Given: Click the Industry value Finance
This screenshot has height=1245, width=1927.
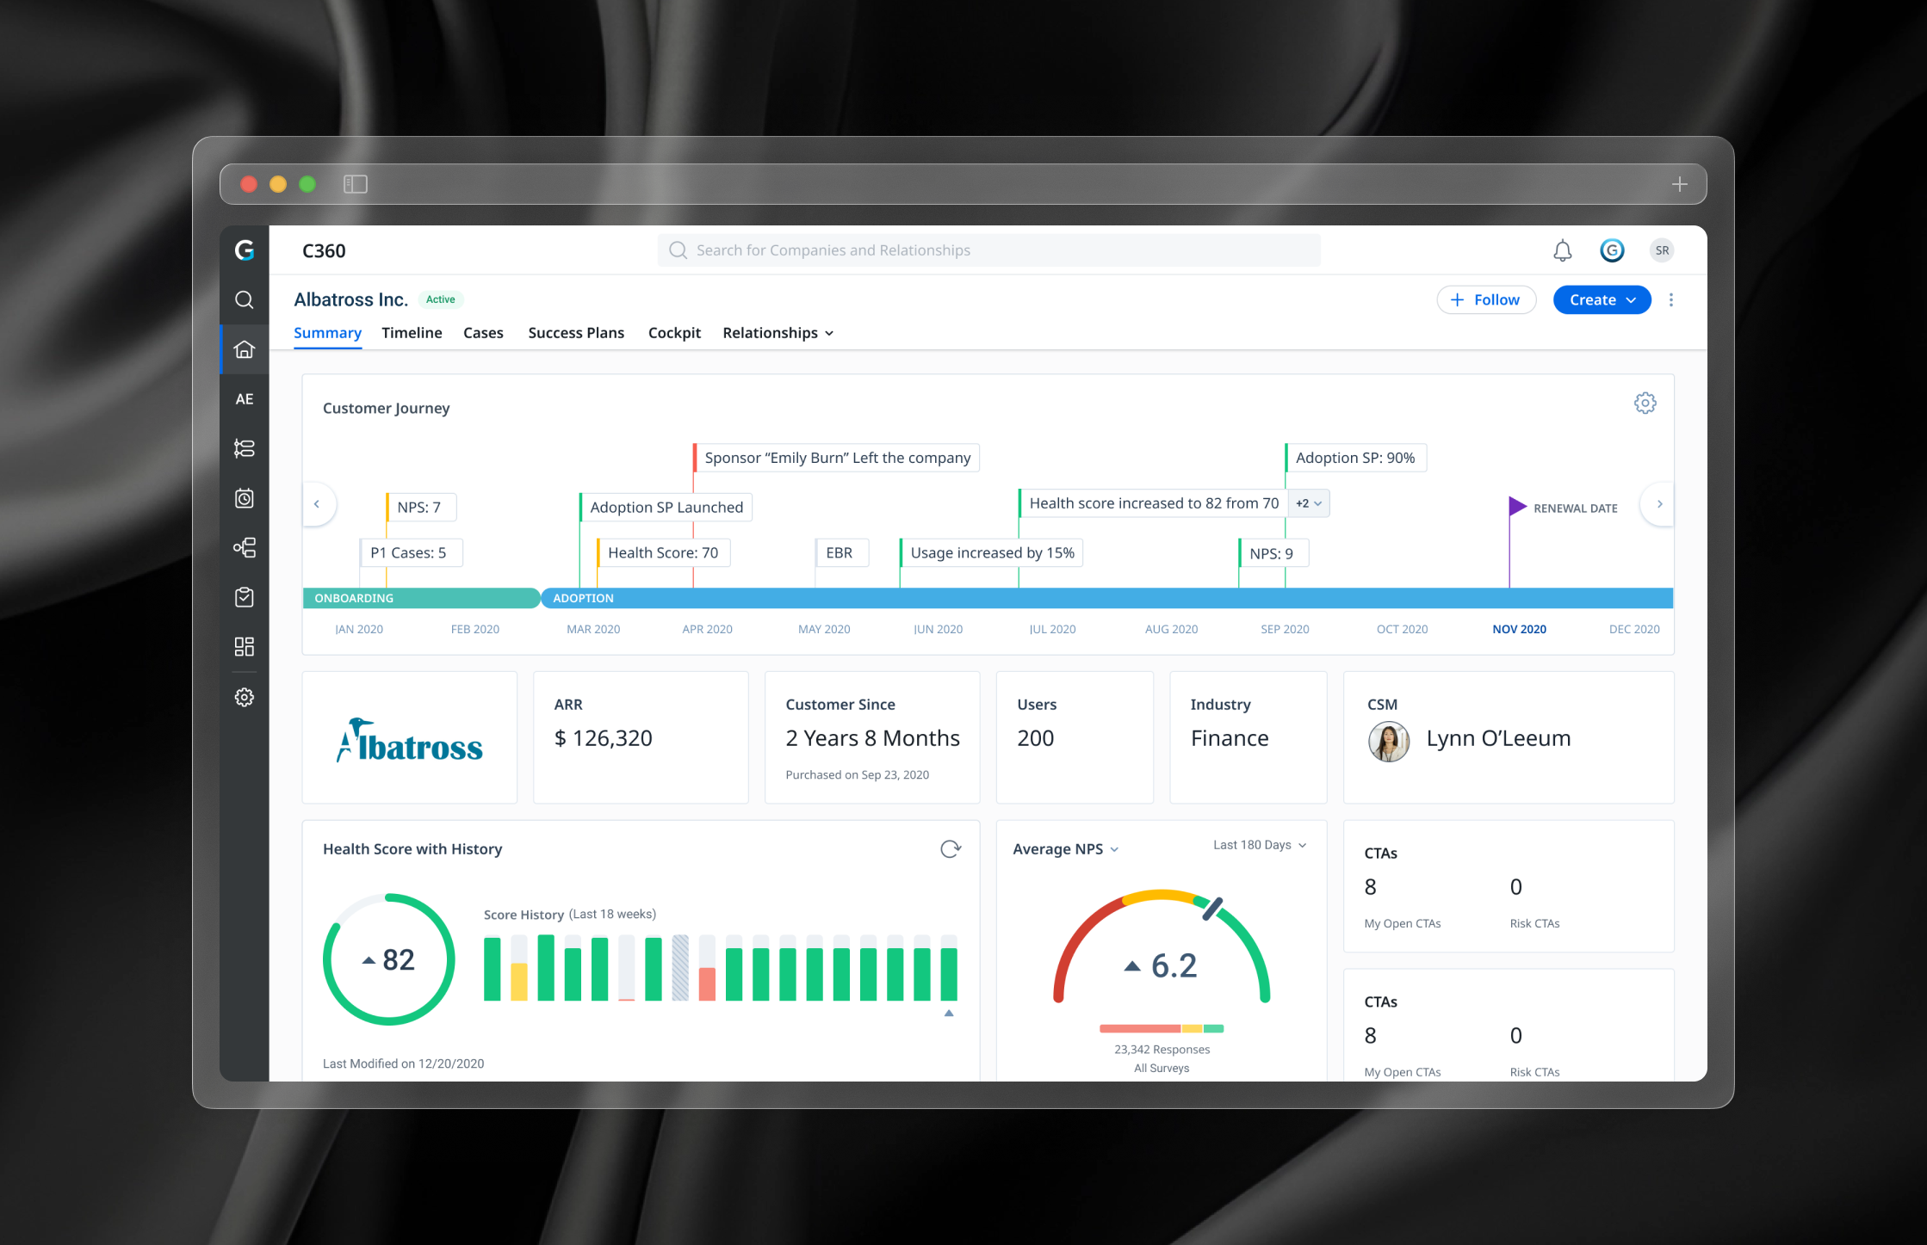Looking at the screenshot, I should click(x=1230, y=738).
